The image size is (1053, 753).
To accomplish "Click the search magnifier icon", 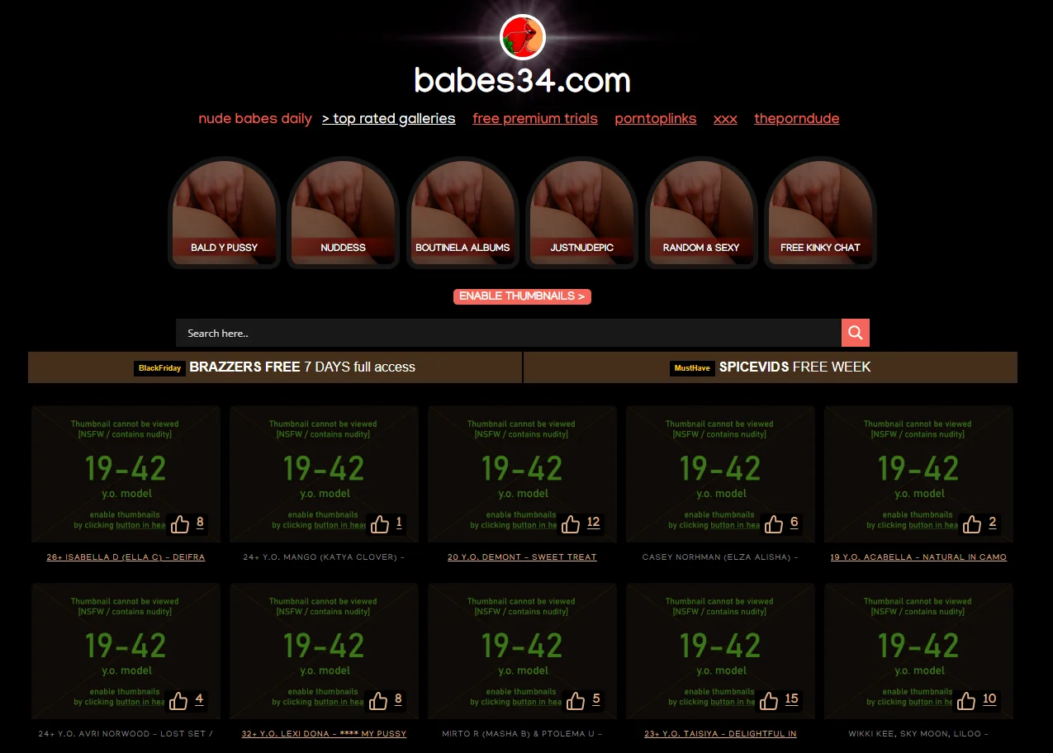I will point(855,332).
